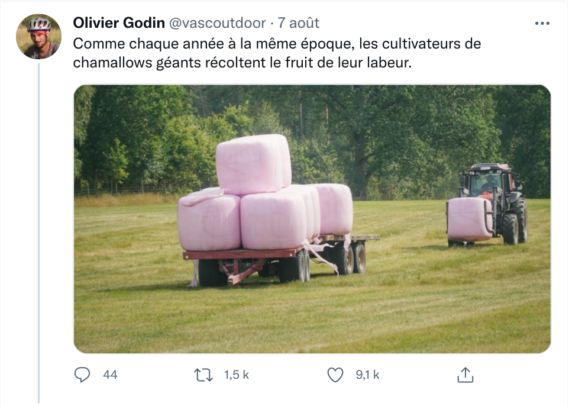Click the tweet text about chamallows géants
Viewport: 582px width, 406px height.
click(x=277, y=53)
